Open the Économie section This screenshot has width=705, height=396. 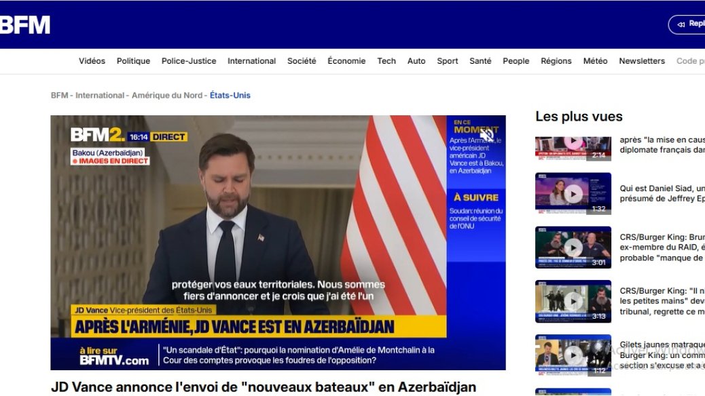tap(346, 60)
